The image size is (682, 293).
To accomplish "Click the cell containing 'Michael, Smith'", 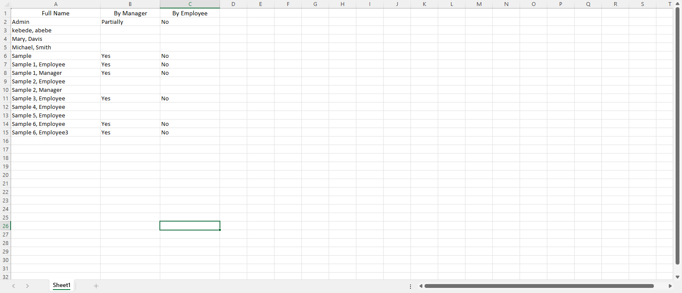I will [x=55, y=47].
